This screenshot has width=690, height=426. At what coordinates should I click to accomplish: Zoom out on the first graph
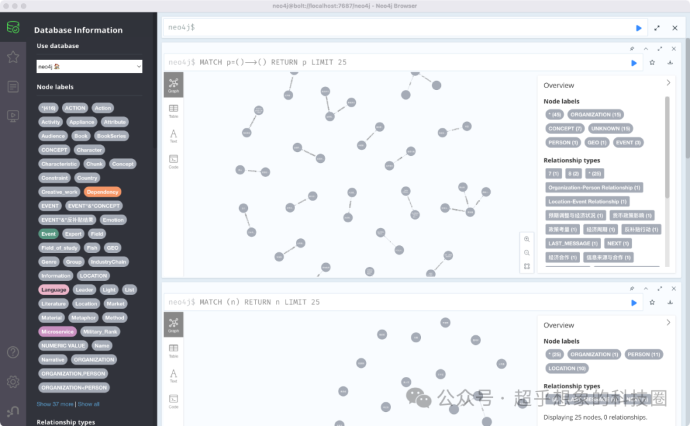[x=526, y=253]
